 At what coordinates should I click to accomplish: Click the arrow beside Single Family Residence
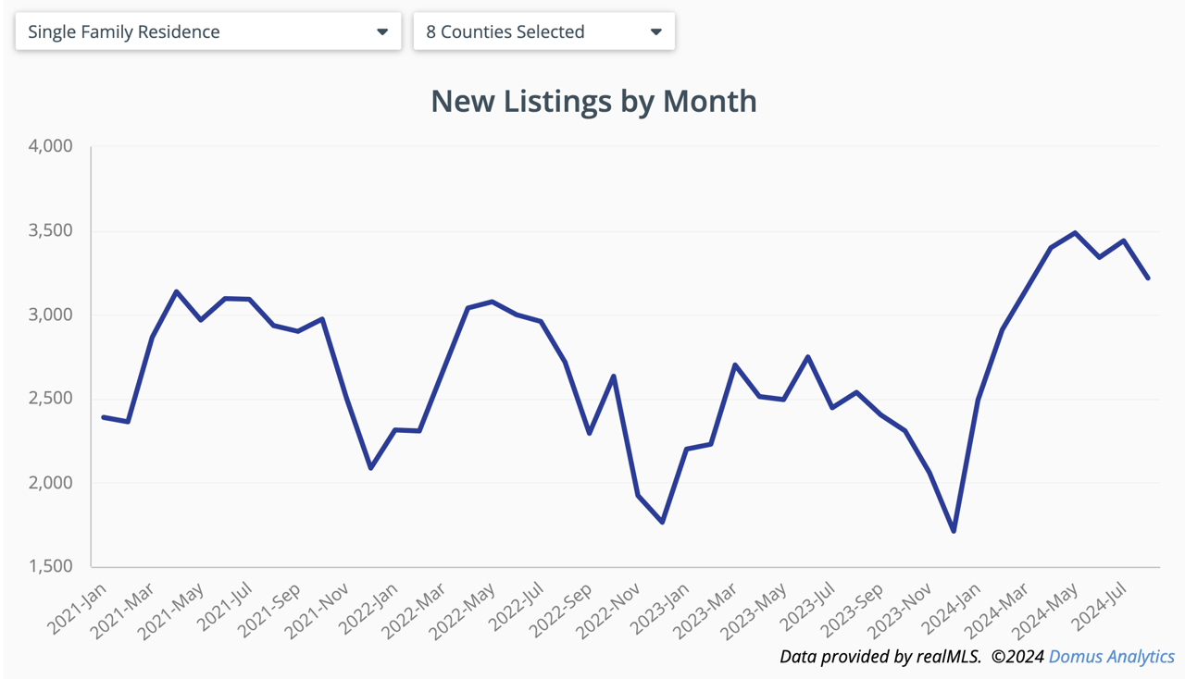(x=382, y=31)
